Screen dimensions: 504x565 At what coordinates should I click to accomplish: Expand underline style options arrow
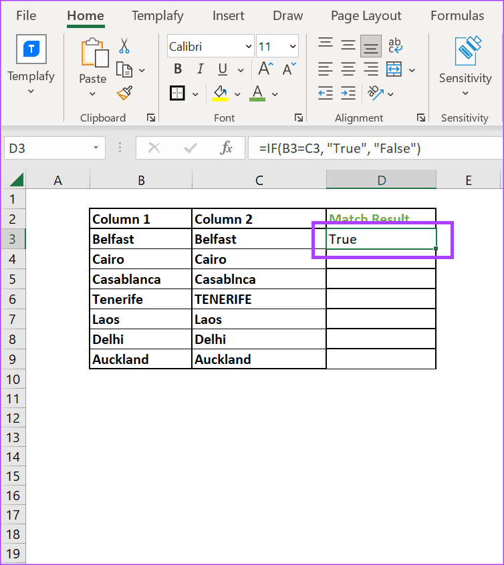tap(241, 71)
